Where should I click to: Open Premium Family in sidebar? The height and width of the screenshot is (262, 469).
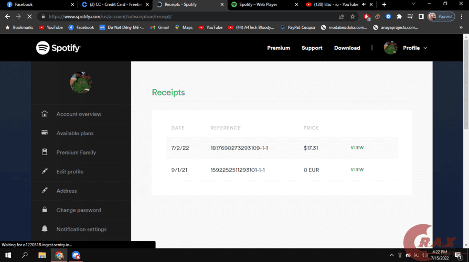[76, 152]
